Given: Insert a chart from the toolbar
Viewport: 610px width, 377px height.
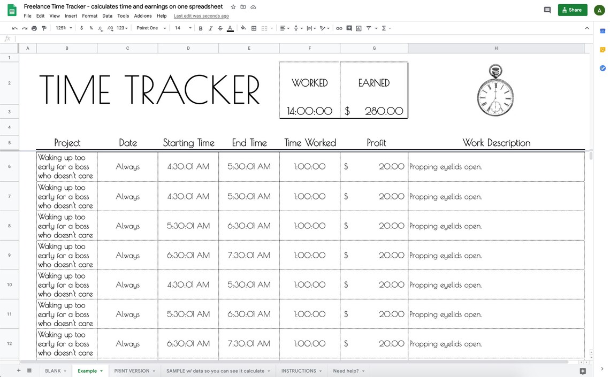Looking at the screenshot, I should click(x=358, y=28).
